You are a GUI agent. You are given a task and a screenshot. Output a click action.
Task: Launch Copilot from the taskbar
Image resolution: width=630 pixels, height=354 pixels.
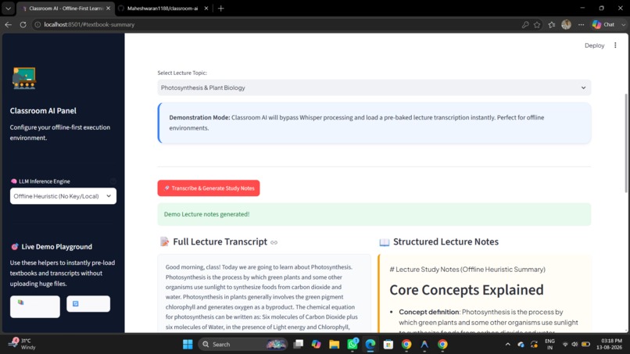pyautogui.click(x=317, y=345)
